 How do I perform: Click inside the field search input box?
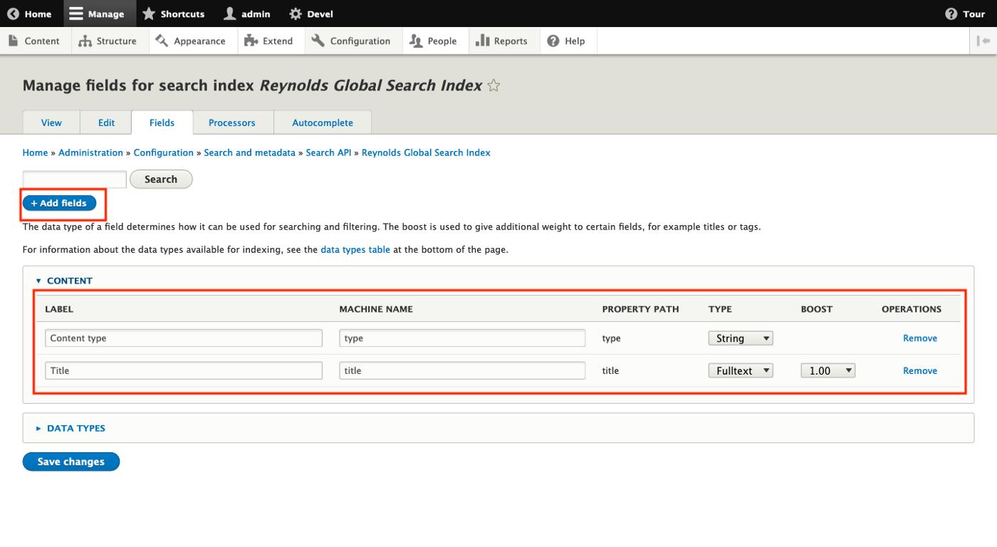74,179
